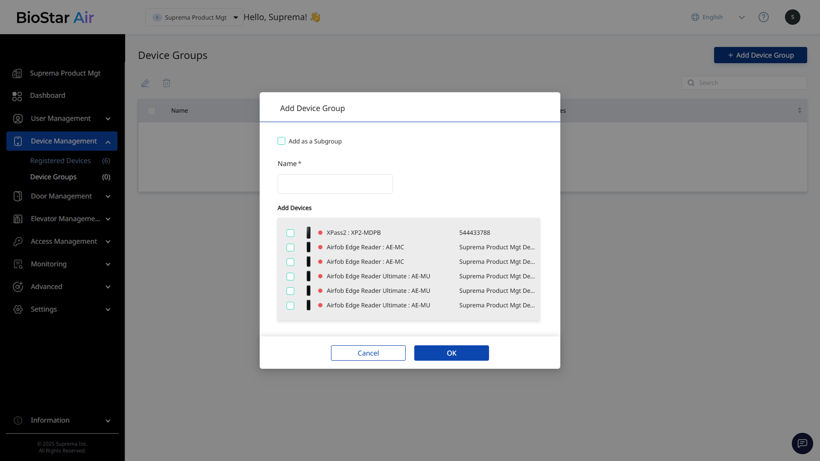Click the Dashboard sidebar icon
Screen dimensions: 820x461
[17, 96]
